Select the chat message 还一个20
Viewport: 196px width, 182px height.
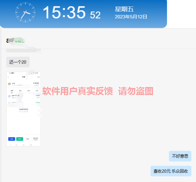point(18,62)
